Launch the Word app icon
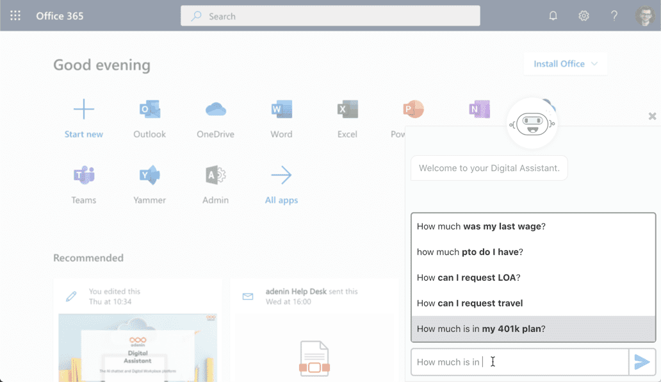 (281, 109)
